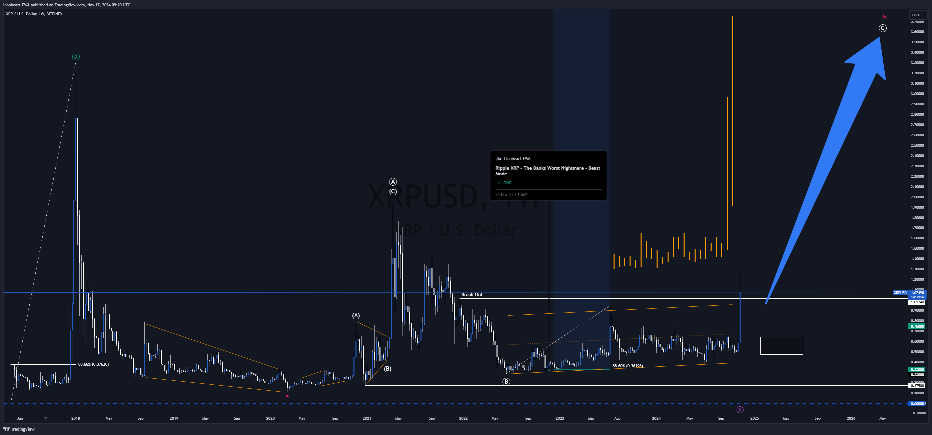Select the empty rectangle drawing near 2025
Viewport: 932px width, 435px height.
782,346
